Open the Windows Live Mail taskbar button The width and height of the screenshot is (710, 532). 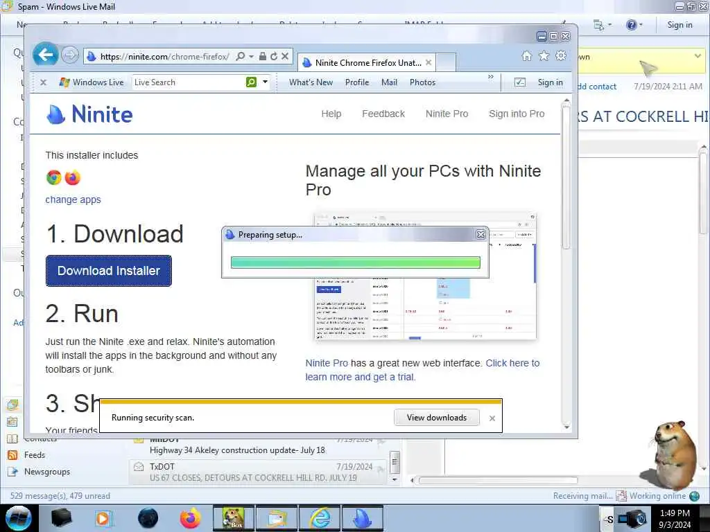(x=276, y=518)
